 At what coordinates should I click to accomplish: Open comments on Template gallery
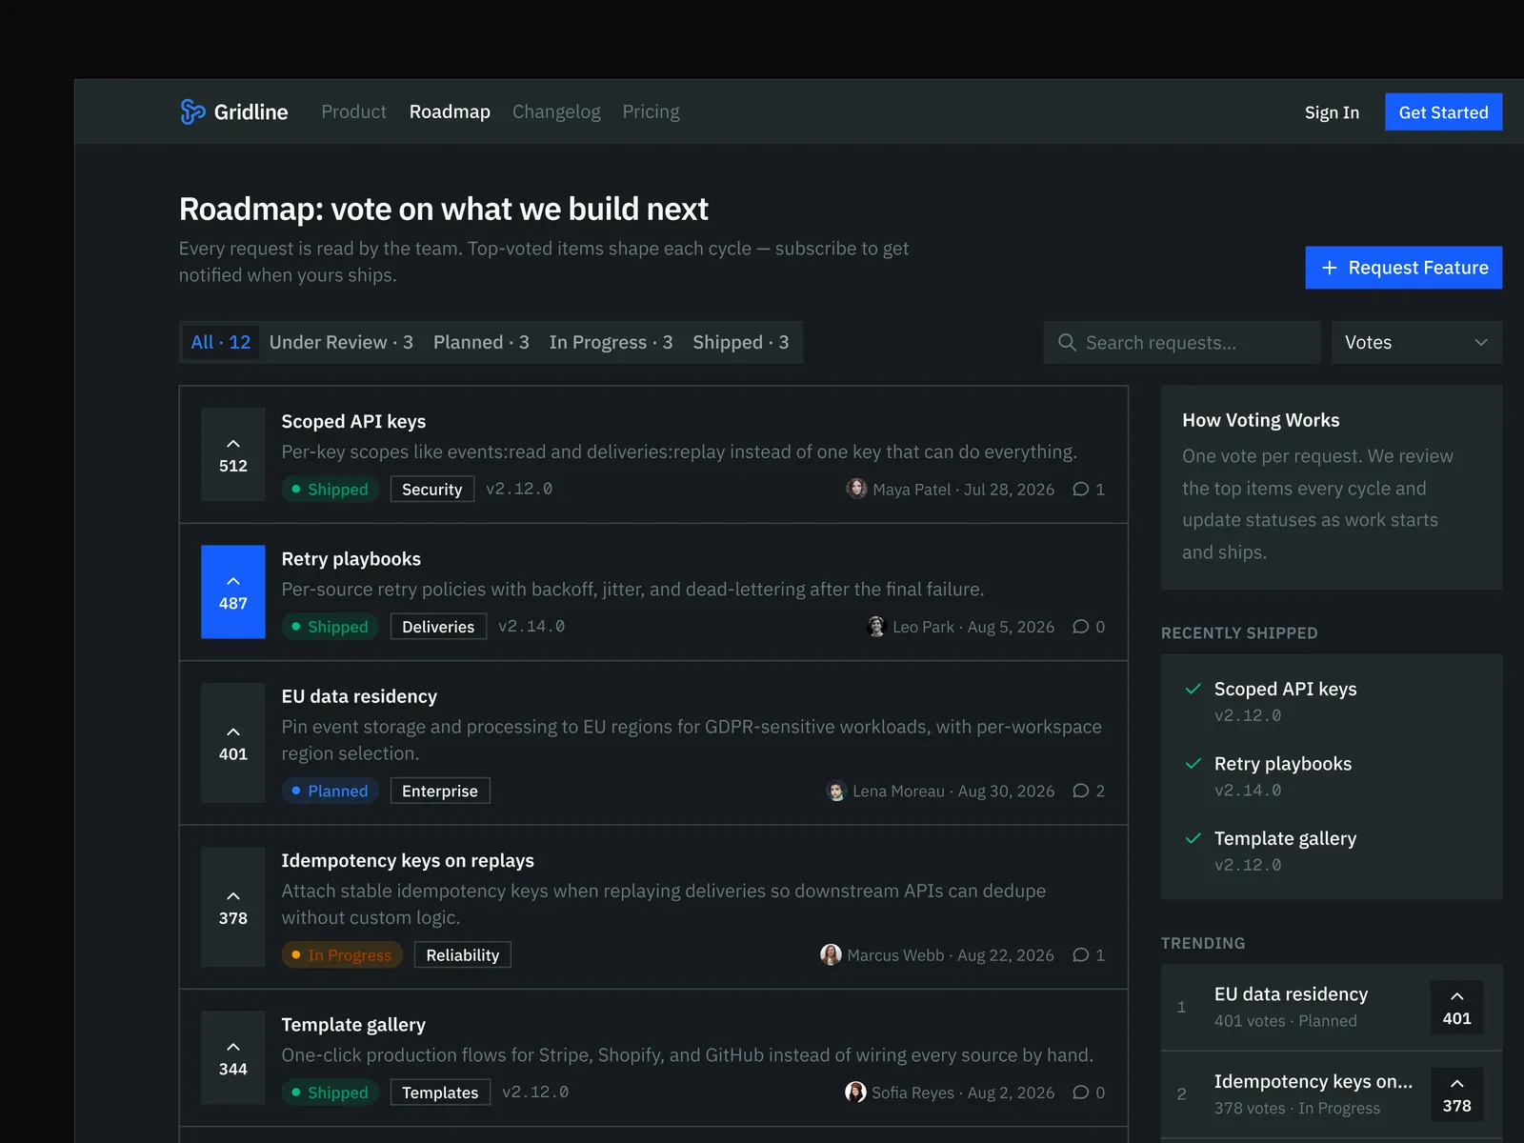click(x=1089, y=1093)
